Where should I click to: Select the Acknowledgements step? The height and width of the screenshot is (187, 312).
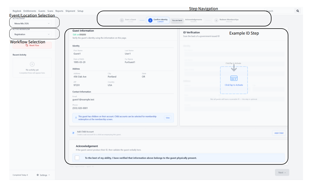[x=193, y=20]
